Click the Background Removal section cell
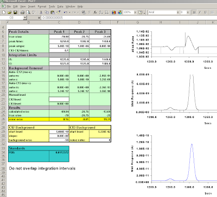Image resolution: width=217 pixels, height=197 pixels. click(29, 68)
